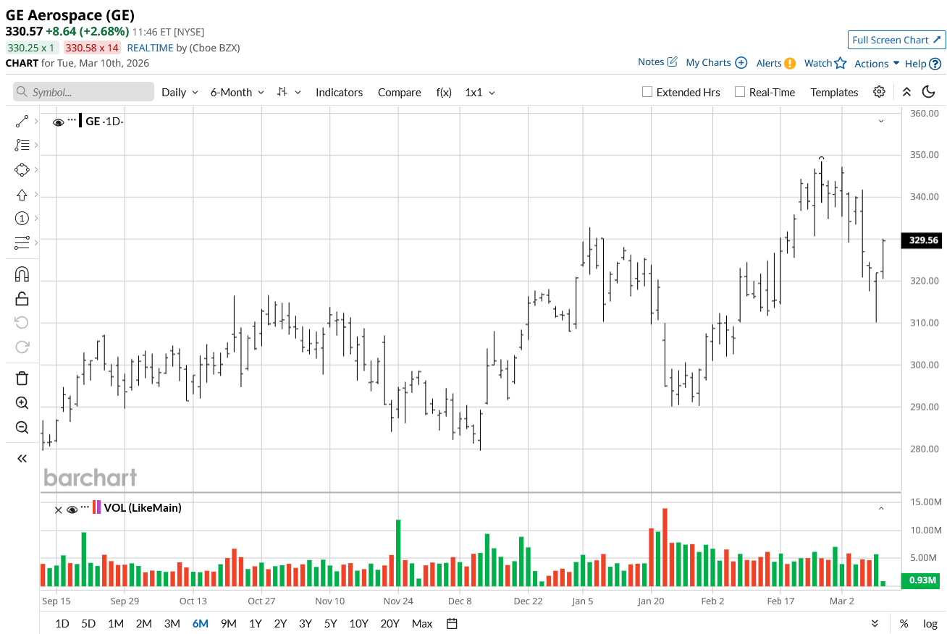Switch to the 1Y range
This screenshot has width=947, height=634.
tap(255, 624)
